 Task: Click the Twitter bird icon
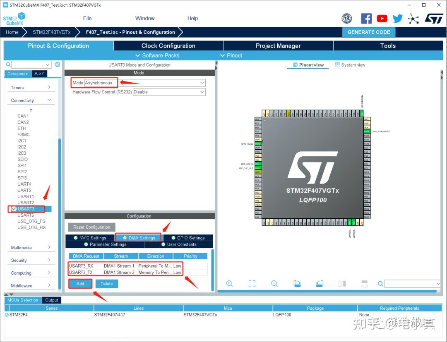point(397,18)
